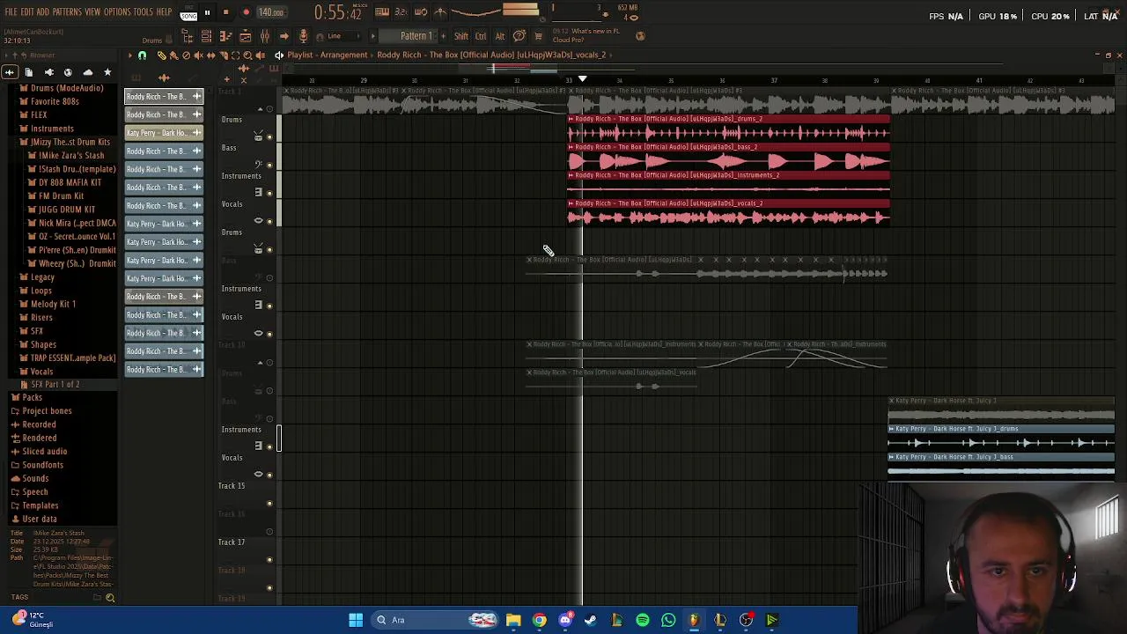Open the TOOLS menu
The image size is (1127, 634).
coord(144,12)
